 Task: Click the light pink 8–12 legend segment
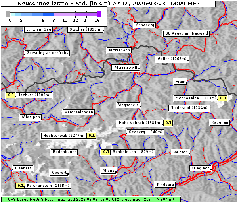pos(64,14)
